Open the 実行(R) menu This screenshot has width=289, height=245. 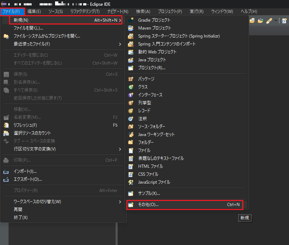197,12
